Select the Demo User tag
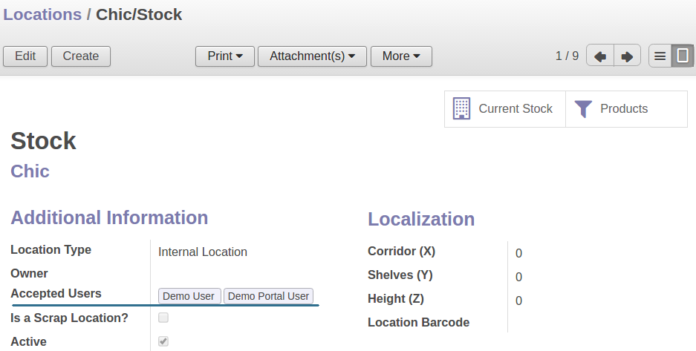This screenshot has width=696, height=351. click(189, 296)
